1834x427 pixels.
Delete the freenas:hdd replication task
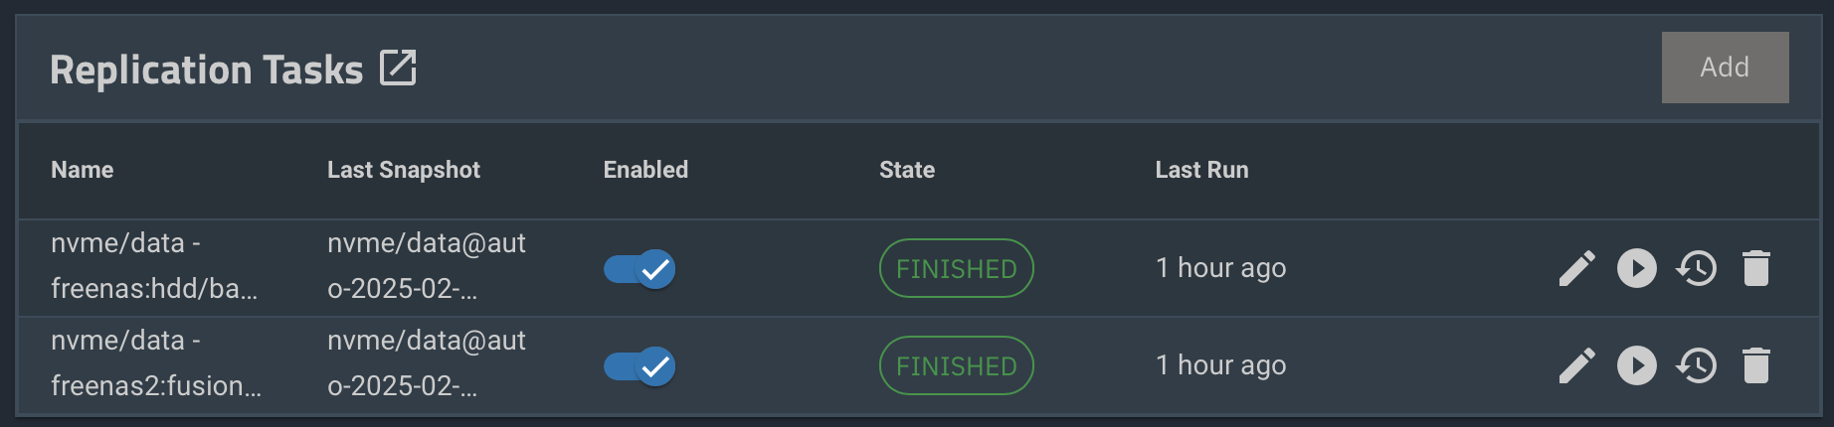[x=1756, y=268]
